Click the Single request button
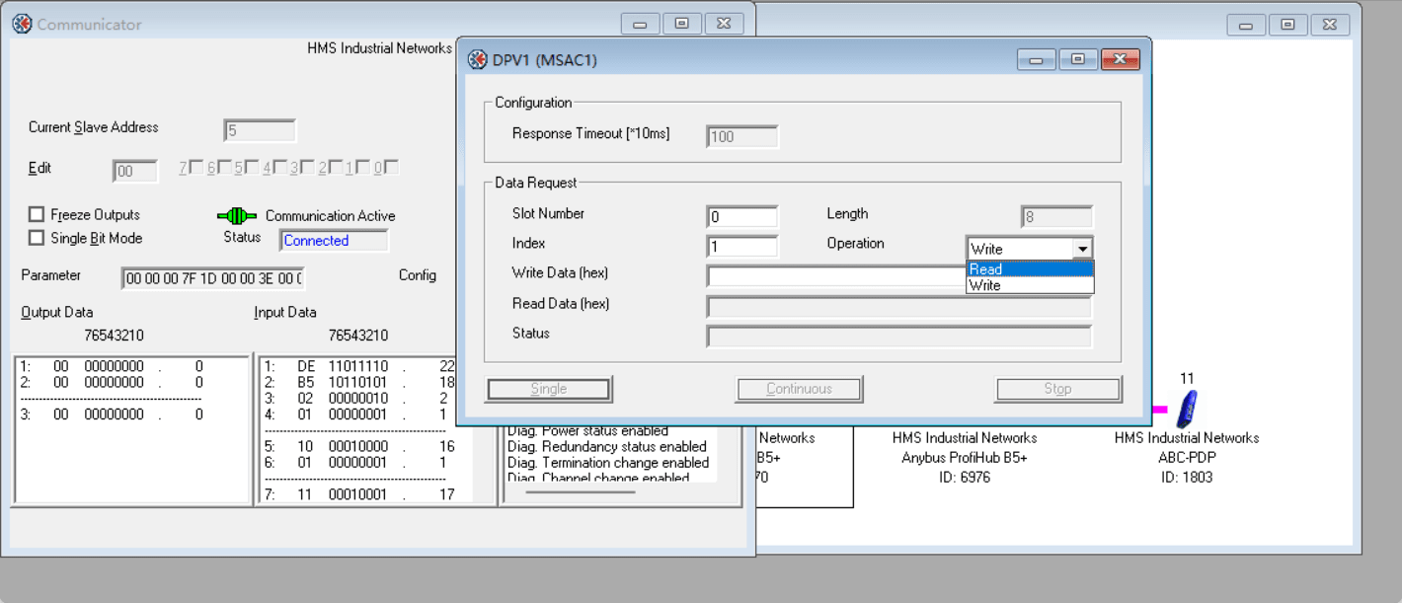 pos(549,389)
